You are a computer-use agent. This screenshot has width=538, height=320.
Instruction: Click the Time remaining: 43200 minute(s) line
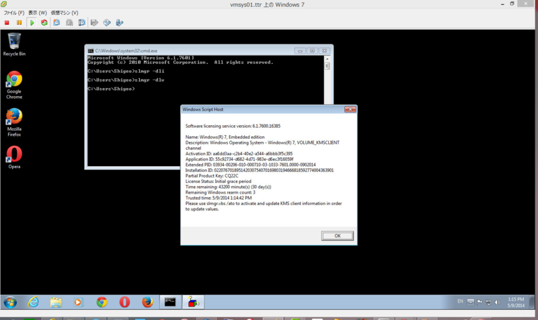pos(228,187)
